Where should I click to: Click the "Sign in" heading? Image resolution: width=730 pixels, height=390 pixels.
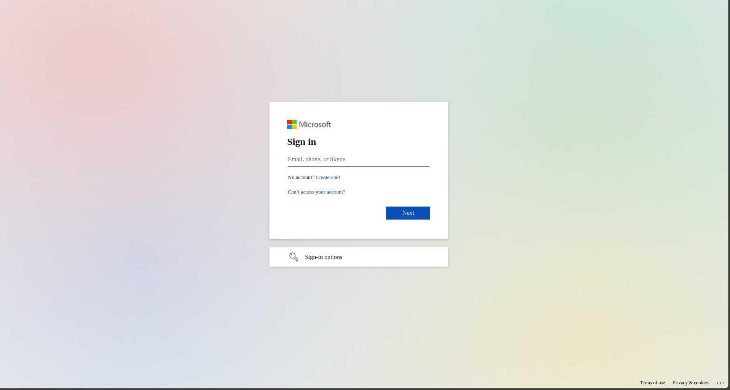coord(301,142)
